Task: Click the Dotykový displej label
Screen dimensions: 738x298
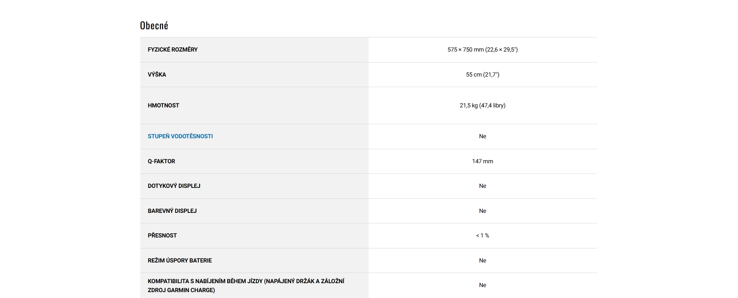Action: click(x=174, y=186)
